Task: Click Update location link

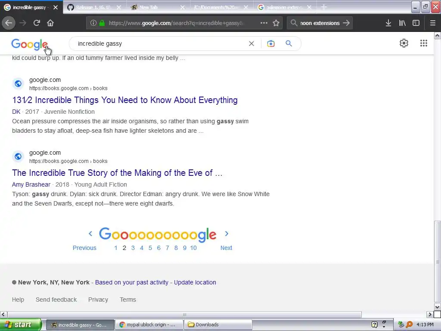Action: tap(195, 282)
